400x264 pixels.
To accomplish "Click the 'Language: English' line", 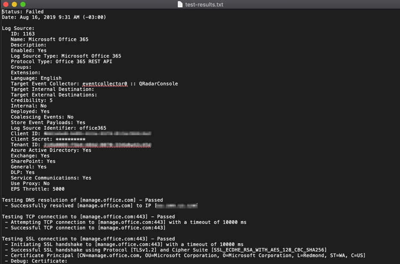I will tap(36, 78).
